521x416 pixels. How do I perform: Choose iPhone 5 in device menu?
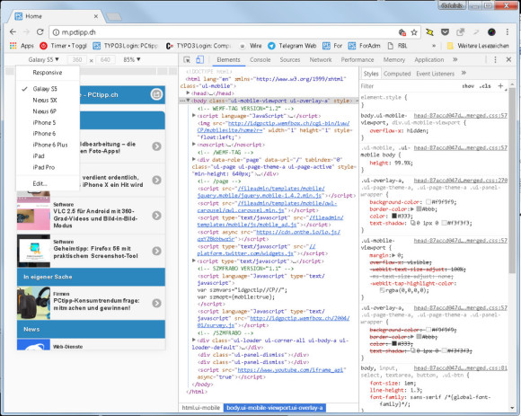tap(48, 122)
